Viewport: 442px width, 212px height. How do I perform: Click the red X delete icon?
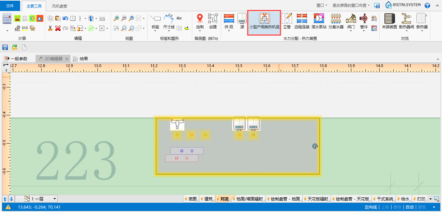pos(58,28)
